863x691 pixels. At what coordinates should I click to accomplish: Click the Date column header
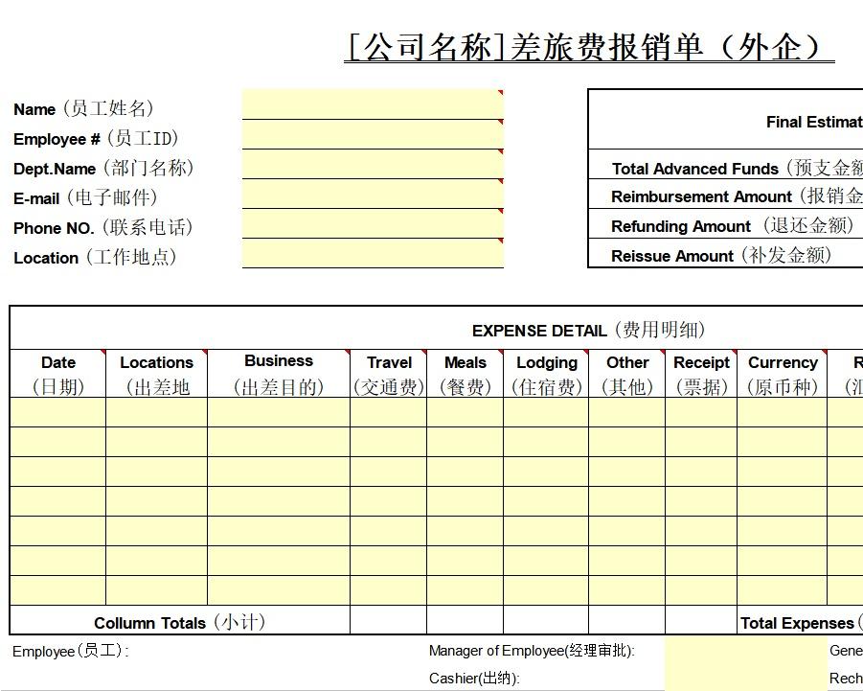click(57, 374)
